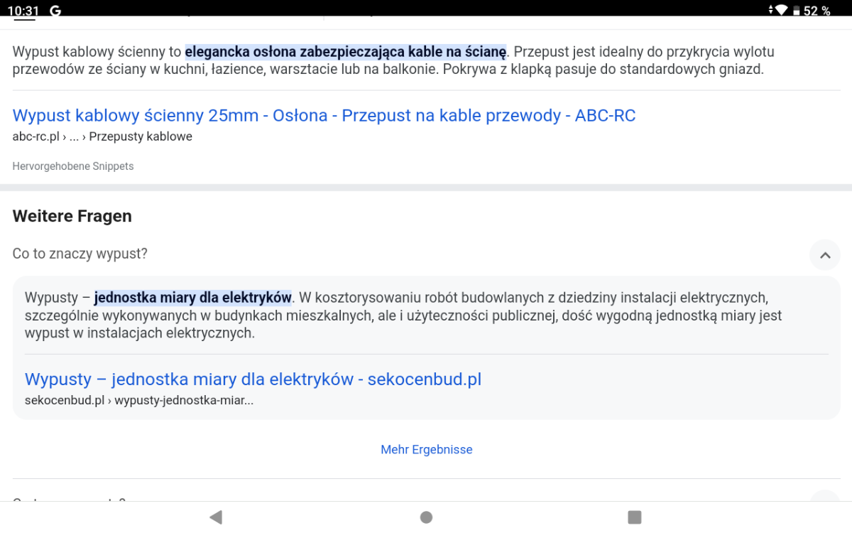Click "Mehr Ergebnisse" to load more

click(x=426, y=449)
